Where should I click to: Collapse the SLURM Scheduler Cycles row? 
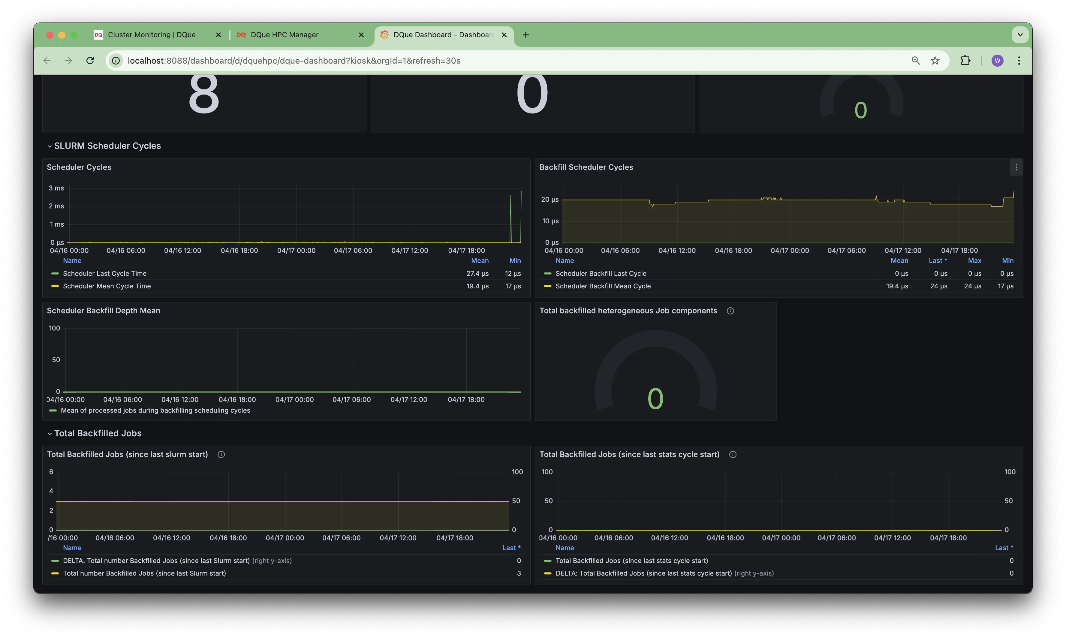pyautogui.click(x=107, y=146)
